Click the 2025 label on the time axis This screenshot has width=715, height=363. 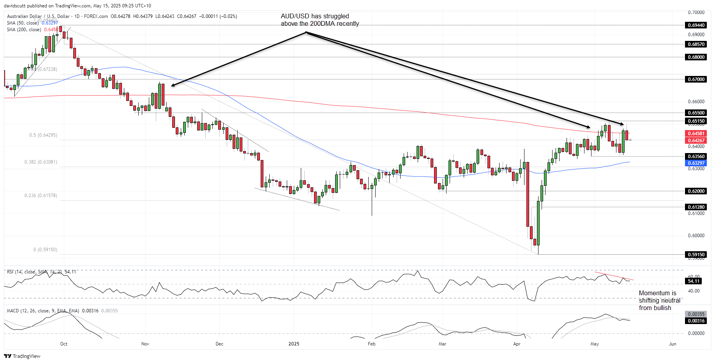pos(294,344)
